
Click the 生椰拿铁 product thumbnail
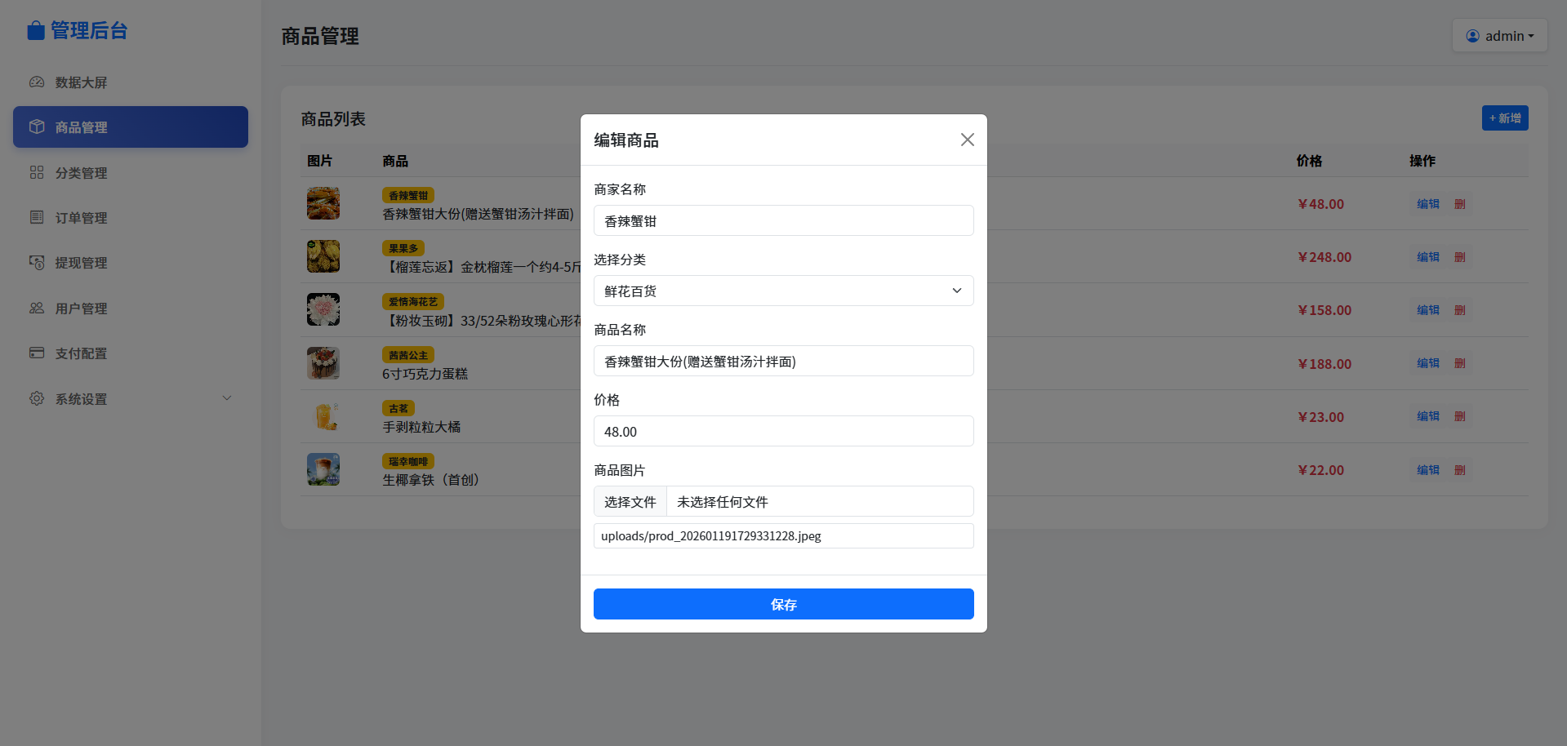click(x=323, y=469)
